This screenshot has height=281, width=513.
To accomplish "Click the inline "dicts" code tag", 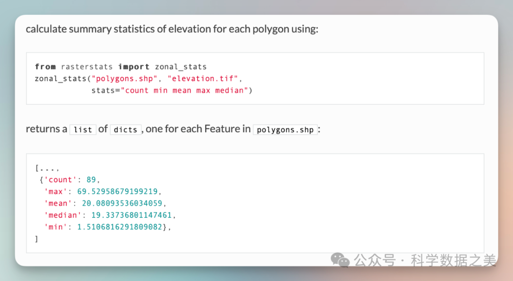I will (x=125, y=129).
